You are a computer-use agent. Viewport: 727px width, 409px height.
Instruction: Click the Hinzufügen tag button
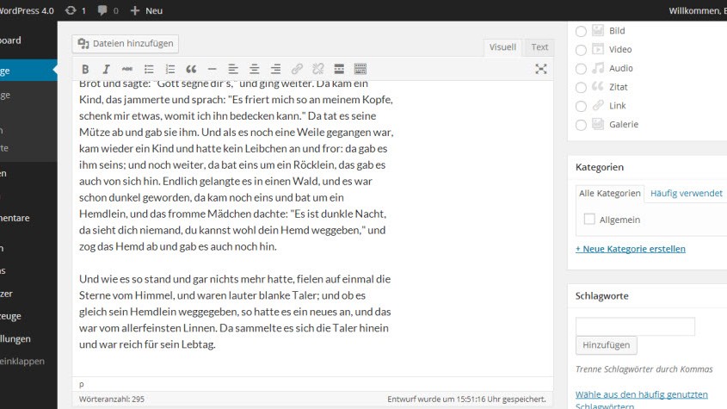coord(607,345)
